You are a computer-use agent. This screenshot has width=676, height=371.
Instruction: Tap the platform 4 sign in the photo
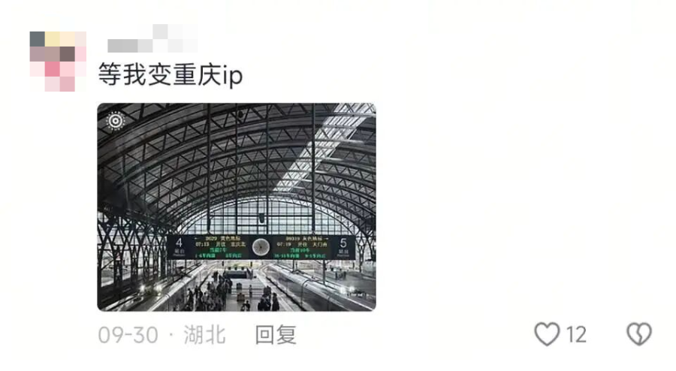[179, 247]
